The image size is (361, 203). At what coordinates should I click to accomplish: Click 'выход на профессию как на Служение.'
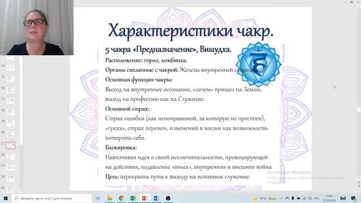point(155,99)
